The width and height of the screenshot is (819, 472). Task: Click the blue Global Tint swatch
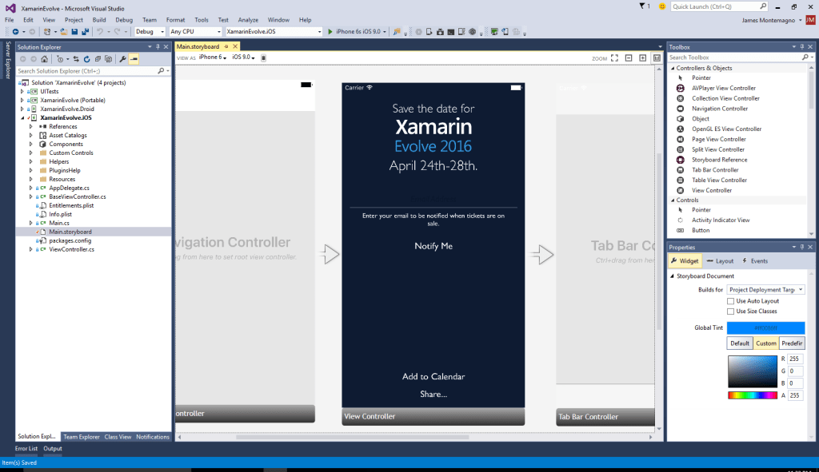[765, 327]
